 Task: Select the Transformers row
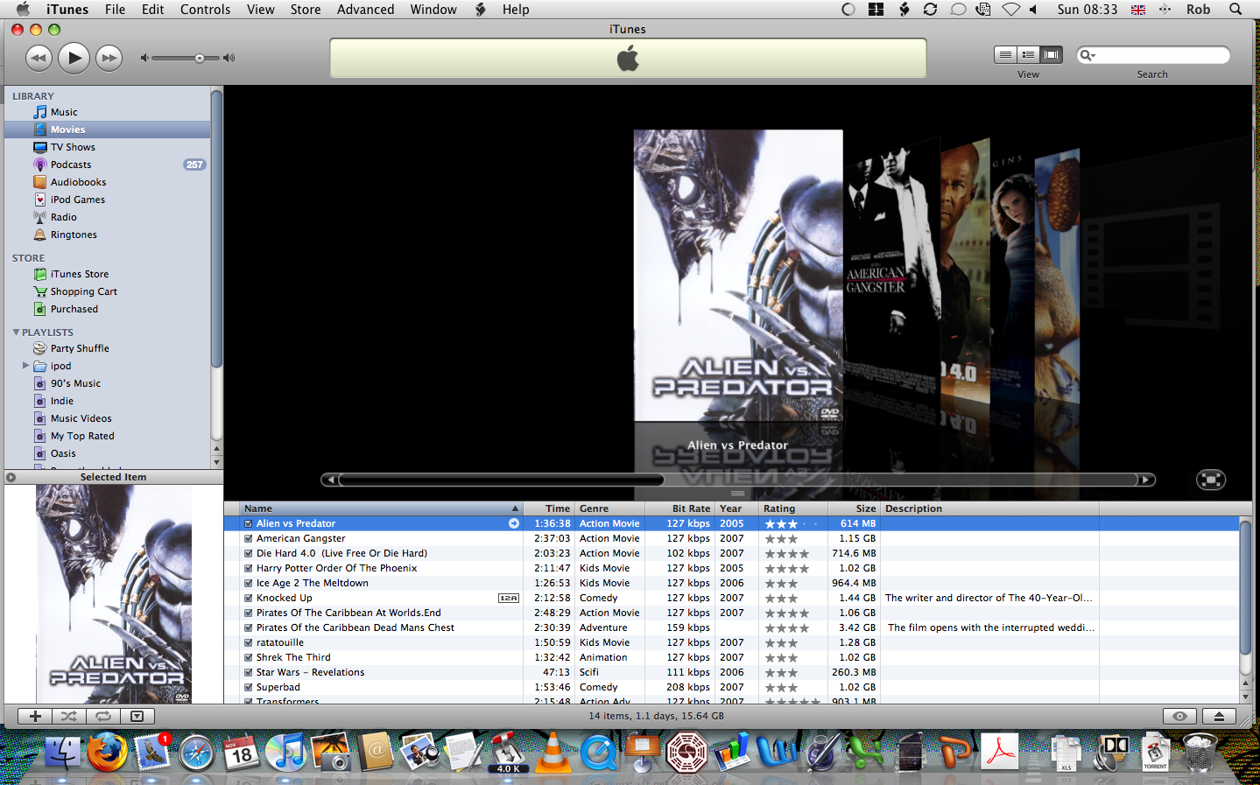(x=732, y=701)
